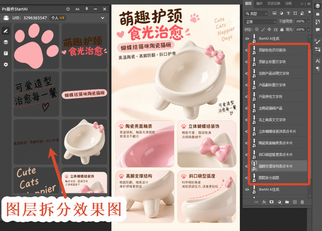This screenshot has width=322, height=231.
Task: Click the 不透明度 100% value field
Action: (x=301, y=21)
